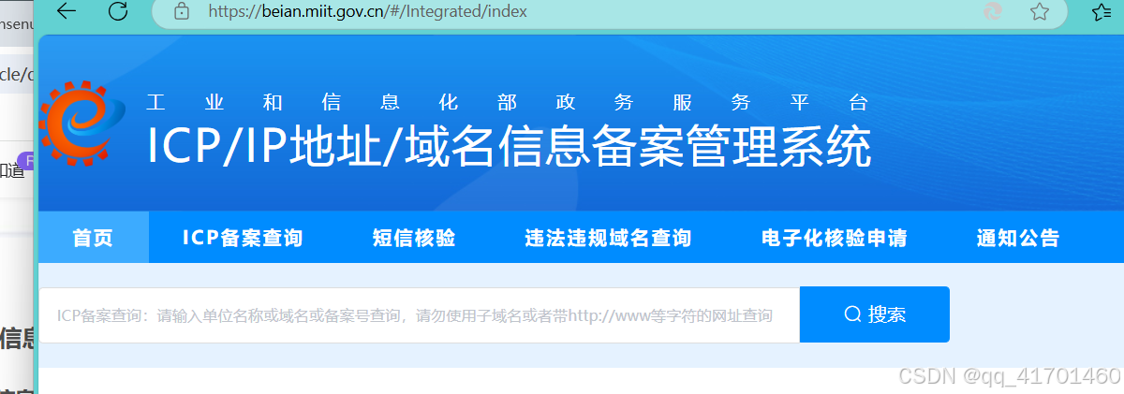Open the 违法违规域名查询 tab

pos(608,238)
